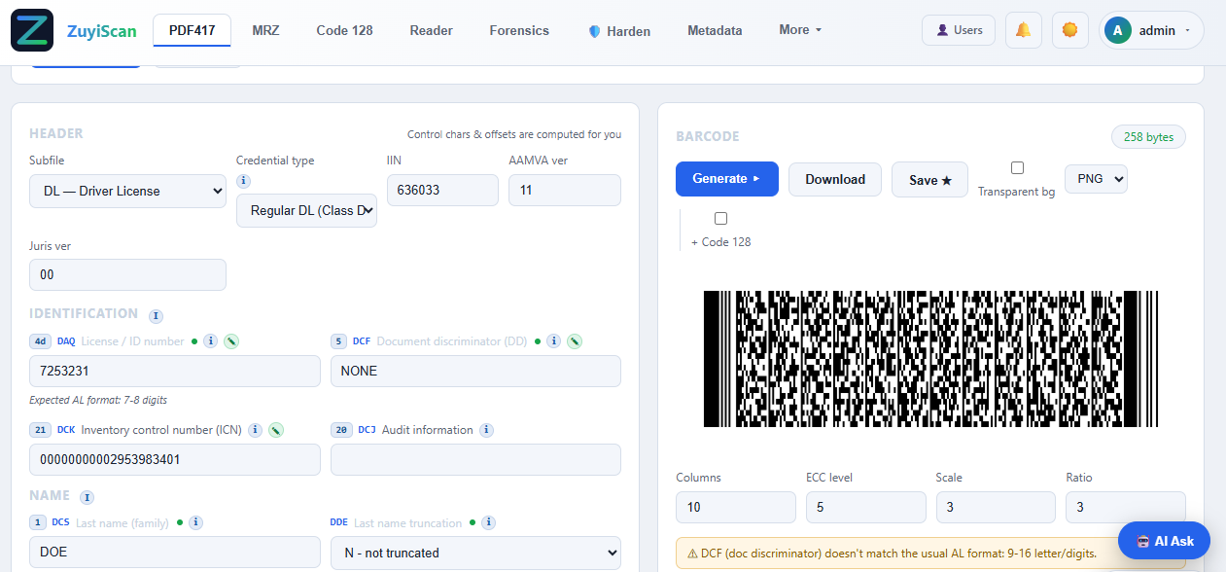
Task: Click the IIN input field
Action: (442, 190)
